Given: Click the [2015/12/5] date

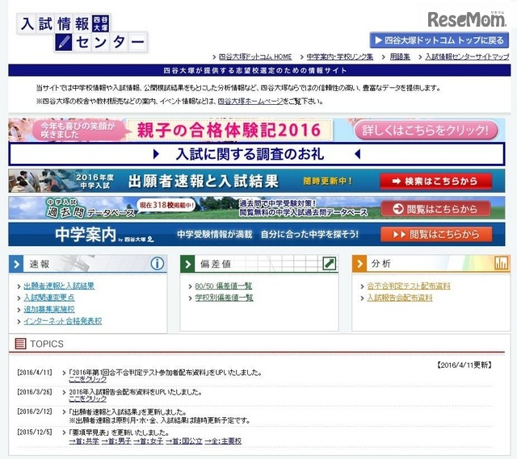Looking at the screenshot, I should point(34,432).
